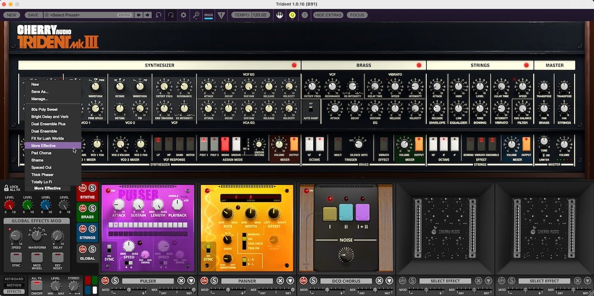Click the Lock All FX padlock
The height and width of the screenshot is (296, 594).
point(6,188)
